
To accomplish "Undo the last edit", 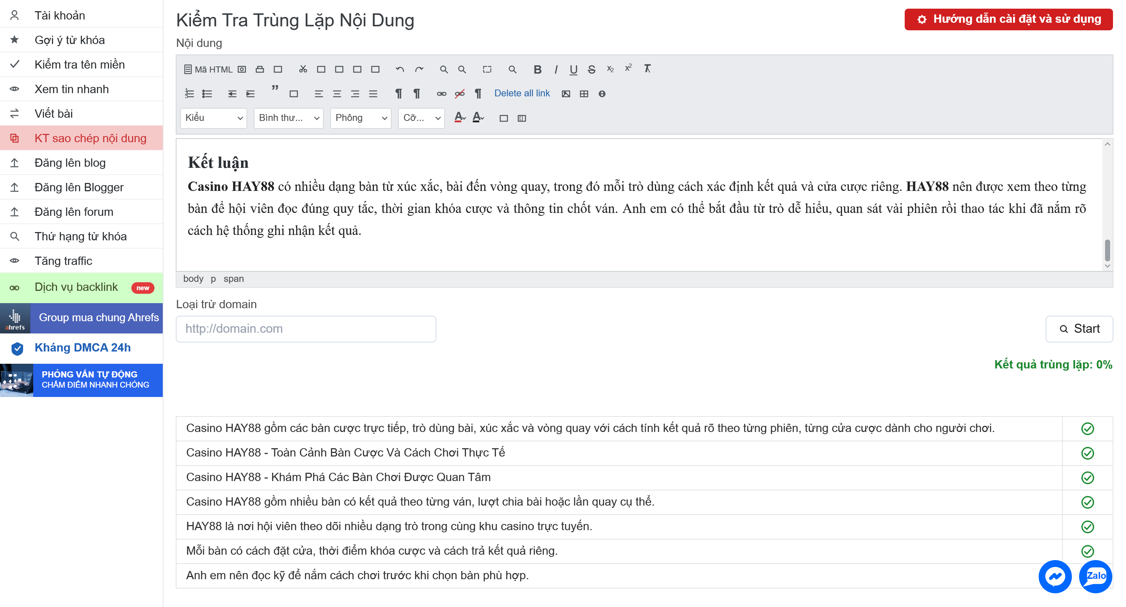I will [400, 69].
